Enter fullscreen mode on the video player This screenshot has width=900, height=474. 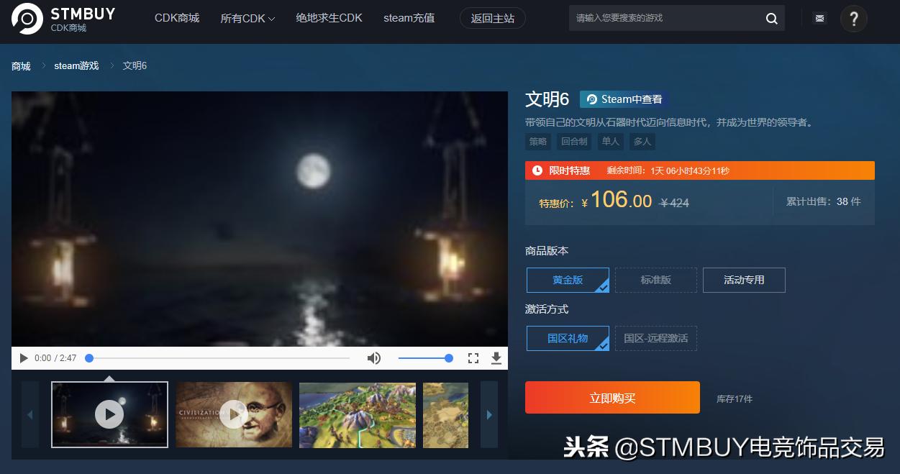point(473,357)
